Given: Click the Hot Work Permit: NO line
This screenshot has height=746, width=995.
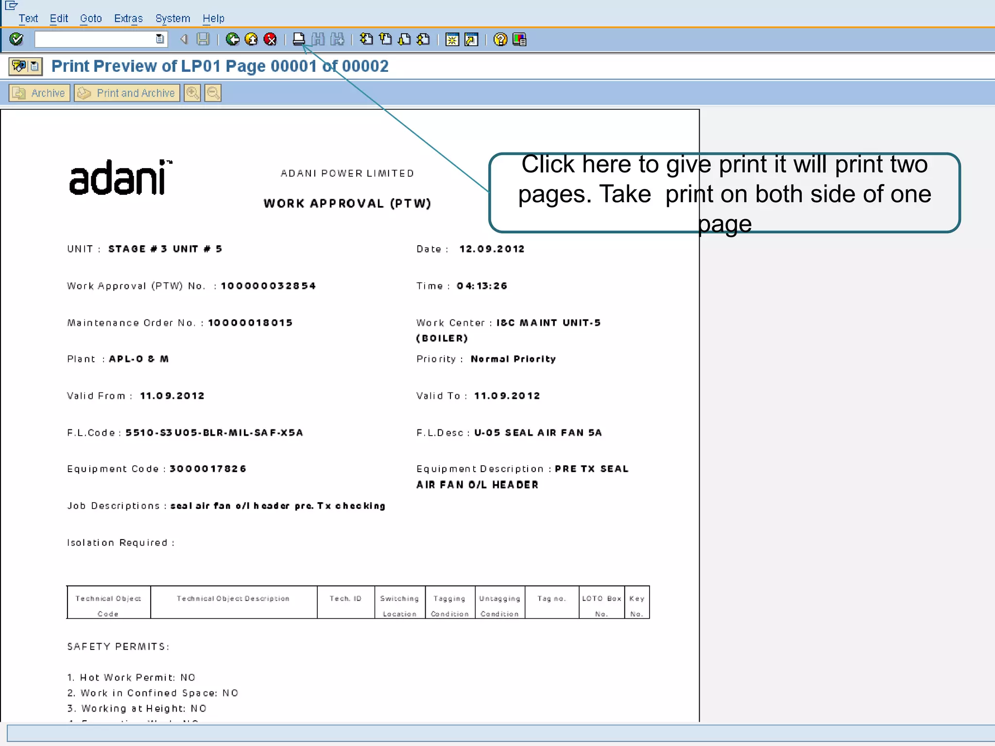Looking at the screenshot, I should [x=131, y=677].
